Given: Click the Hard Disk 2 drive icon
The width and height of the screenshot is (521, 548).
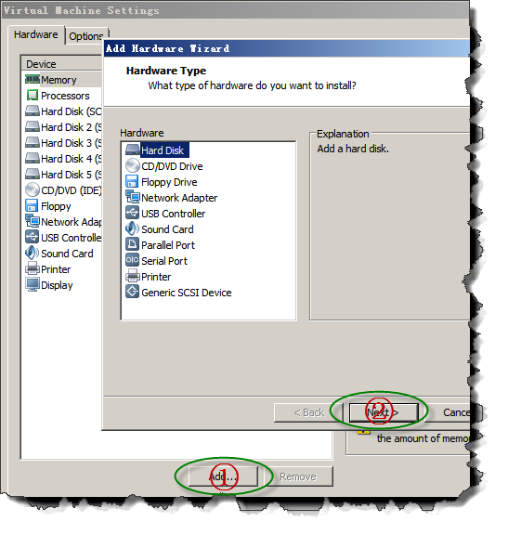Looking at the screenshot, I should 33,127.
